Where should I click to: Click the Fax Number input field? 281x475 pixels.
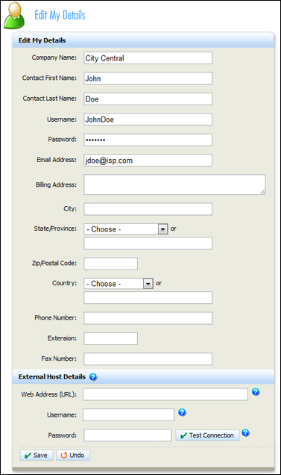[x=148, y=359]
